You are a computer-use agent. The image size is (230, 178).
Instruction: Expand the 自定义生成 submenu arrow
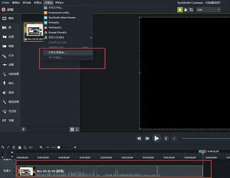click(91, 38)
